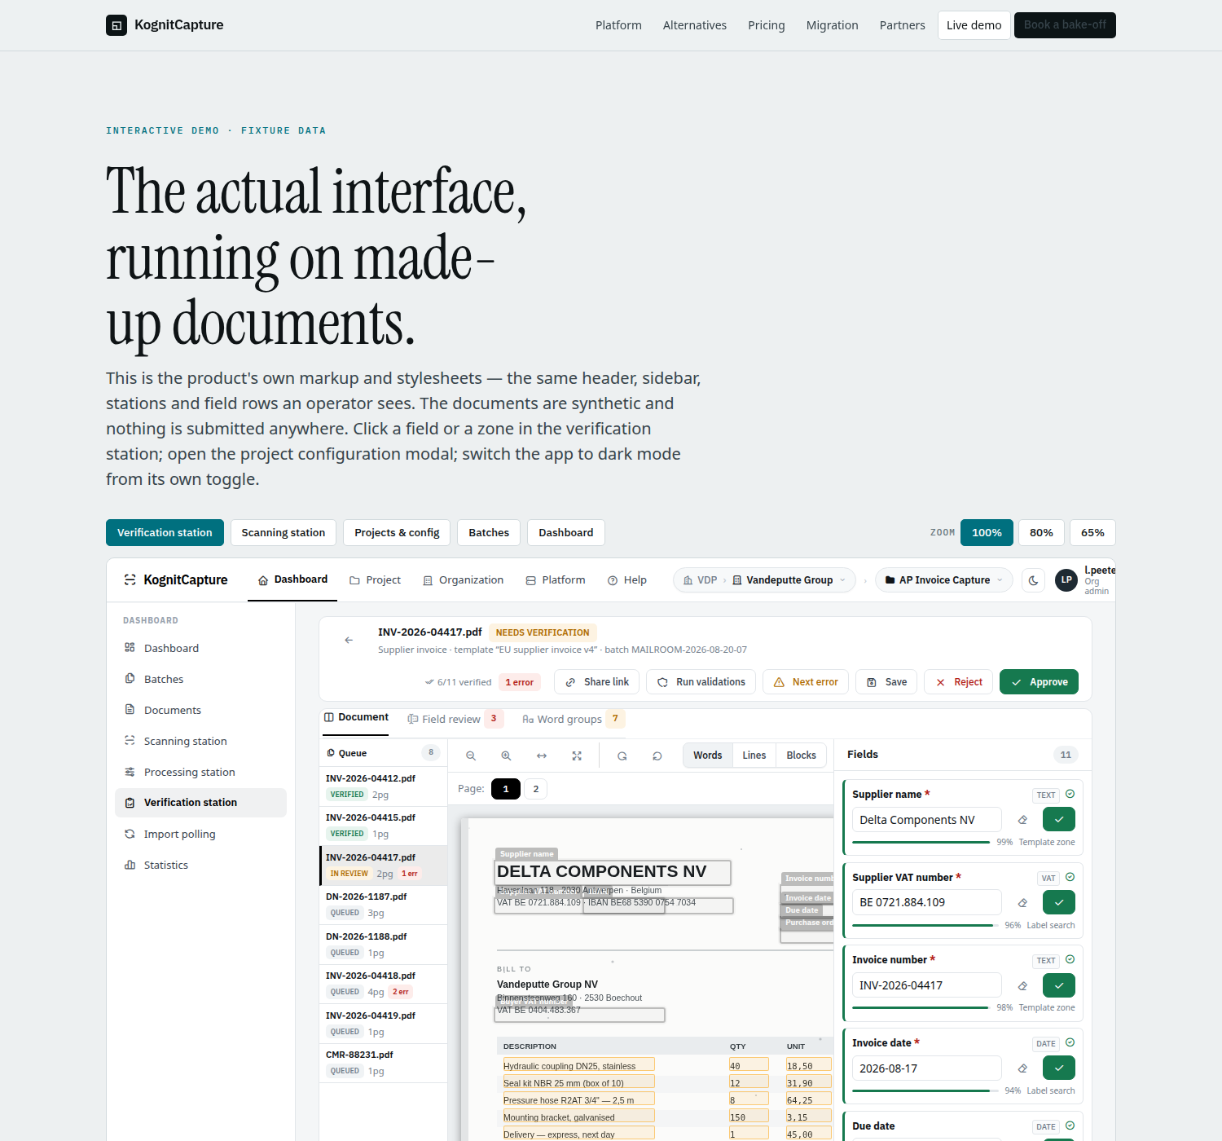This screenshot has height=1141, width=1222.
Task: Confirm Invoice date with green check button
Action: [1059, 1068]
